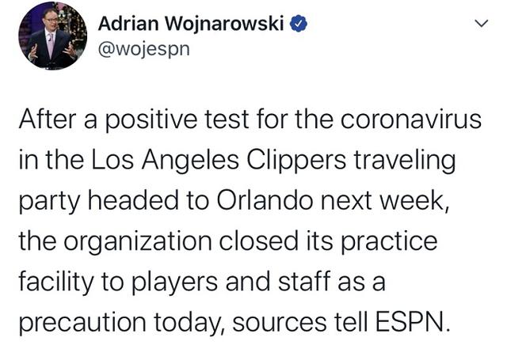
Task: Select the word 'coronavirus' in the tweet
Action: (x=410, y=119)
